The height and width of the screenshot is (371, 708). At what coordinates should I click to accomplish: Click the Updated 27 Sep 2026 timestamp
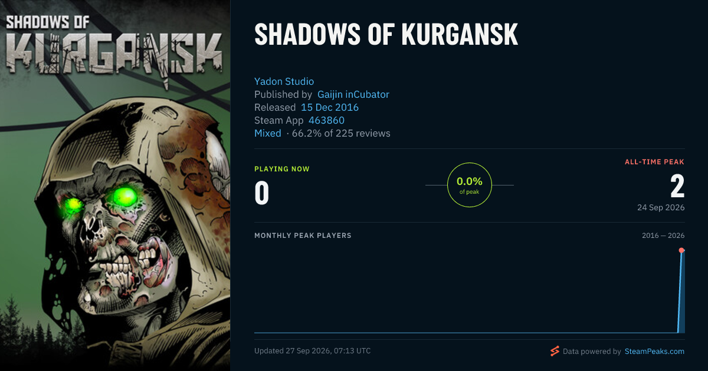pyautogui.click(x=313, y=351)
